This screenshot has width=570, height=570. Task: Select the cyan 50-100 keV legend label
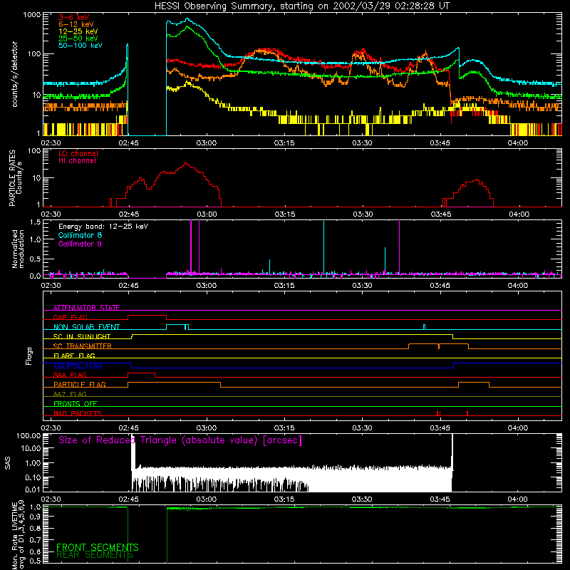click(81, 45)
